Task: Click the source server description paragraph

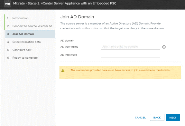Action: [x=112, y=26]
